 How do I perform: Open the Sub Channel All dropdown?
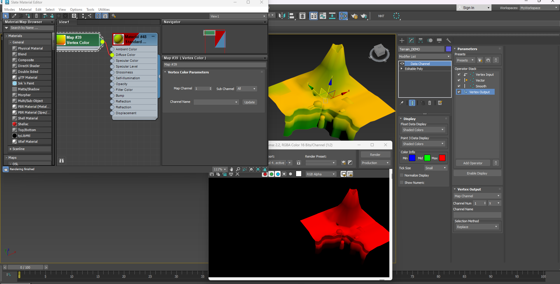point(247,89)
